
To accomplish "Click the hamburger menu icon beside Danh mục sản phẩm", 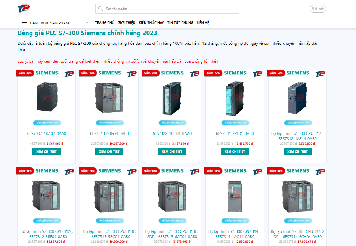I will pyautogui.click(x=24, y=23).
